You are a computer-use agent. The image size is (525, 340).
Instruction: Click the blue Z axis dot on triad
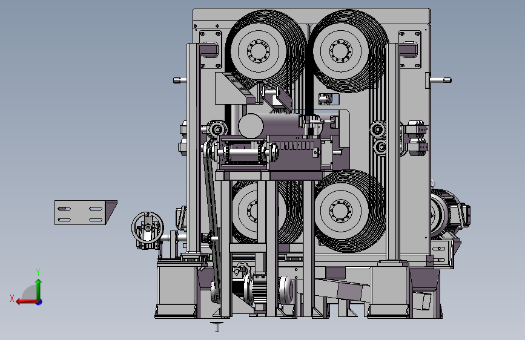coord(39,302)
